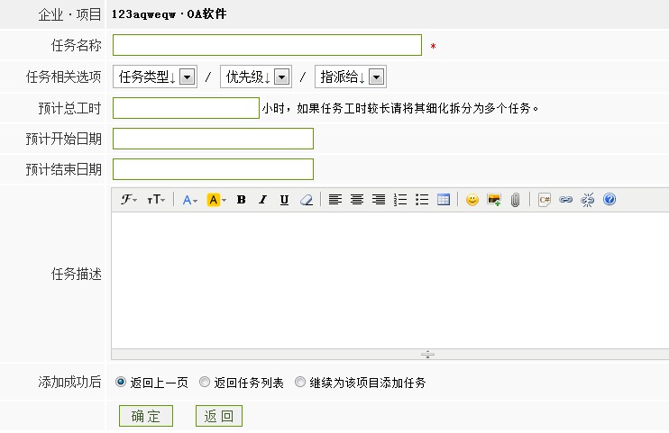Open editor help question mark icon
This screenshot has height=433, width=669.
click(609, 199)
